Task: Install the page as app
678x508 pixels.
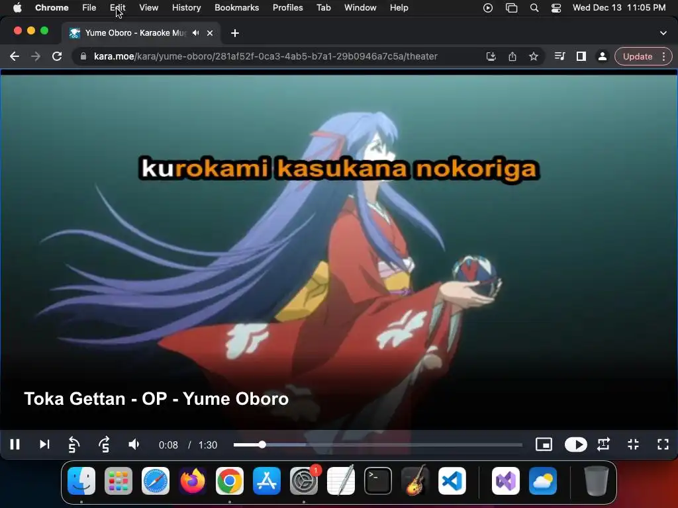Action: point(491,57)
